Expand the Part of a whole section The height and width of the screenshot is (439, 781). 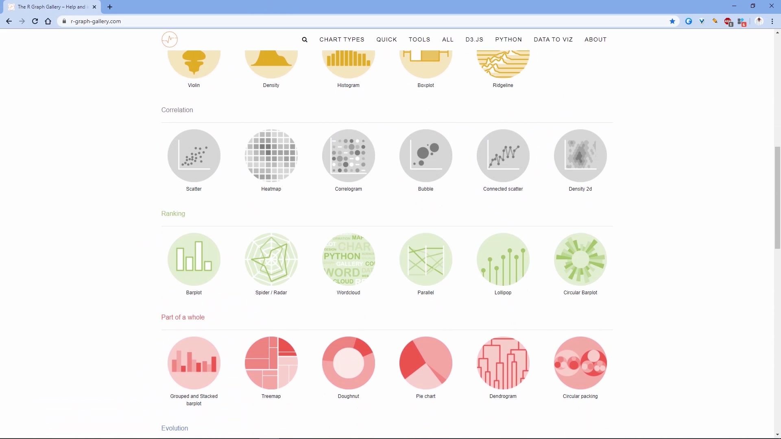(183, 317)
